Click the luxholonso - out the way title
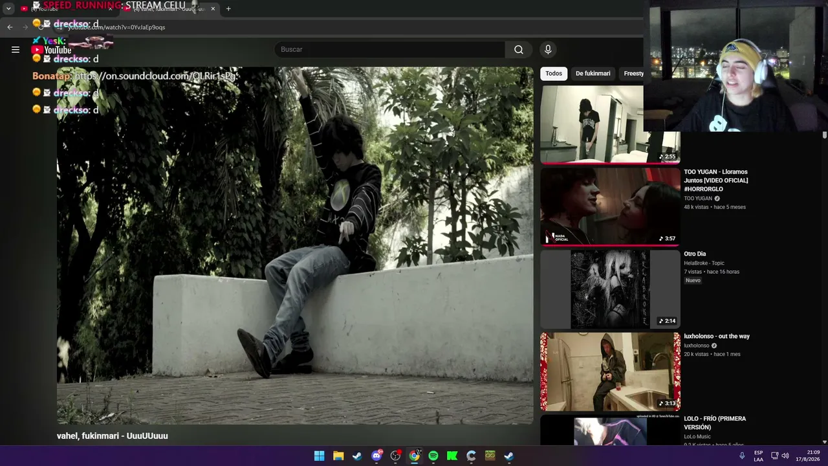828x466 pixels. pos(717,337)
